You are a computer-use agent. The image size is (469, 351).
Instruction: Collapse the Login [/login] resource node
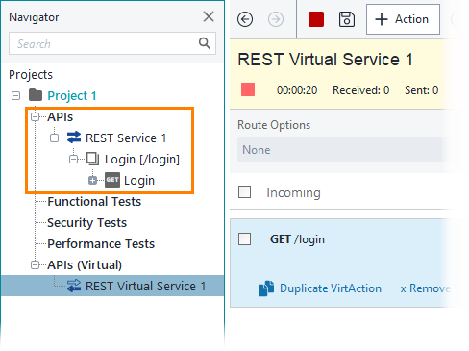73,160
